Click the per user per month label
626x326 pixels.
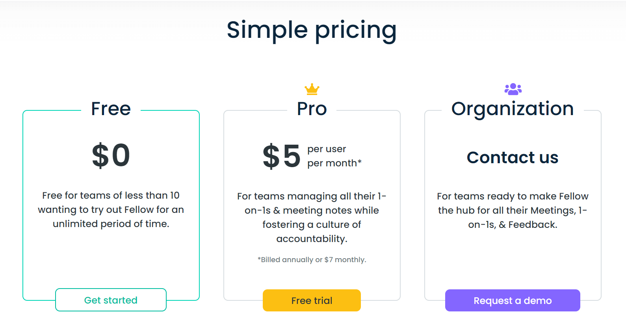click(x=334, y=156)
